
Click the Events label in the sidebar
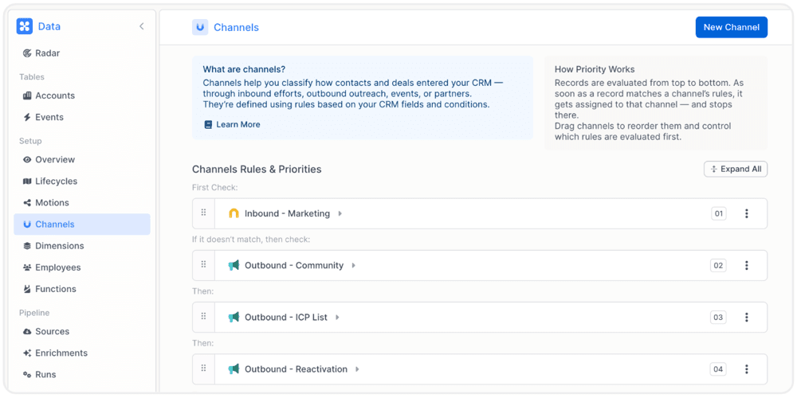click(49, 117)
